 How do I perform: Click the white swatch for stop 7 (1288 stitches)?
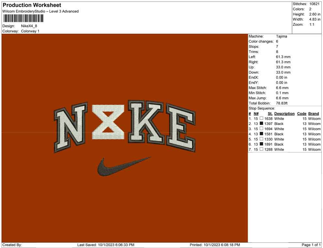[x=261, y=149]
